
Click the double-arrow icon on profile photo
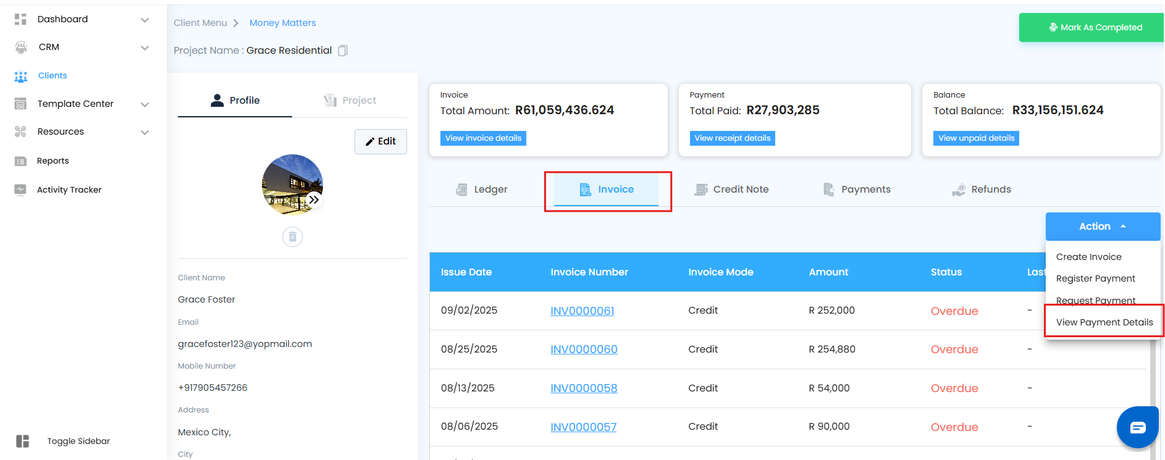coord(314,199)
